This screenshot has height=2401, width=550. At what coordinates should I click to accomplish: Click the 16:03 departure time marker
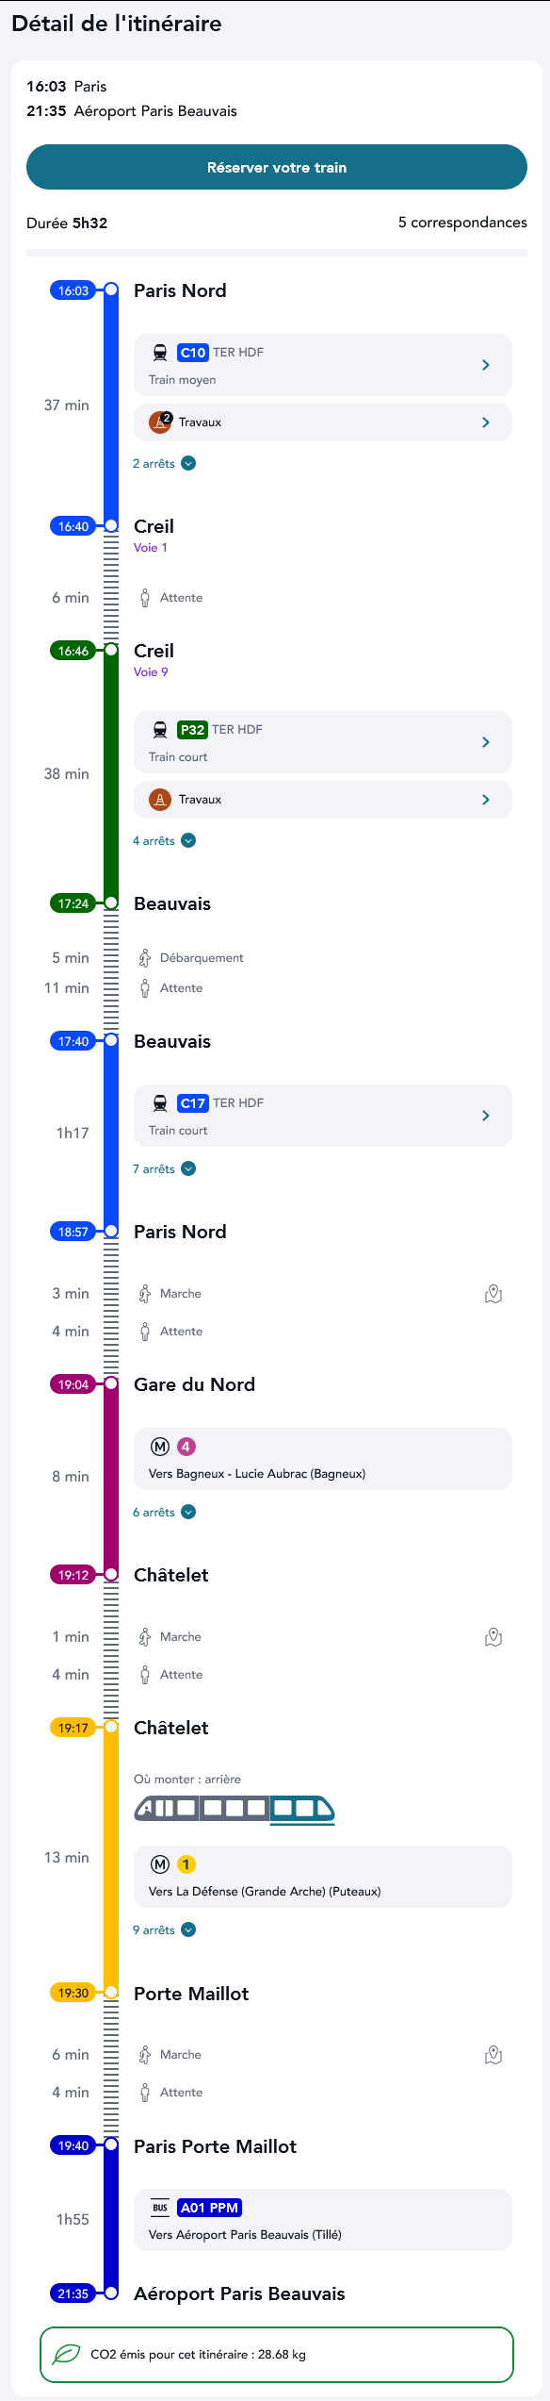[73, 290]
